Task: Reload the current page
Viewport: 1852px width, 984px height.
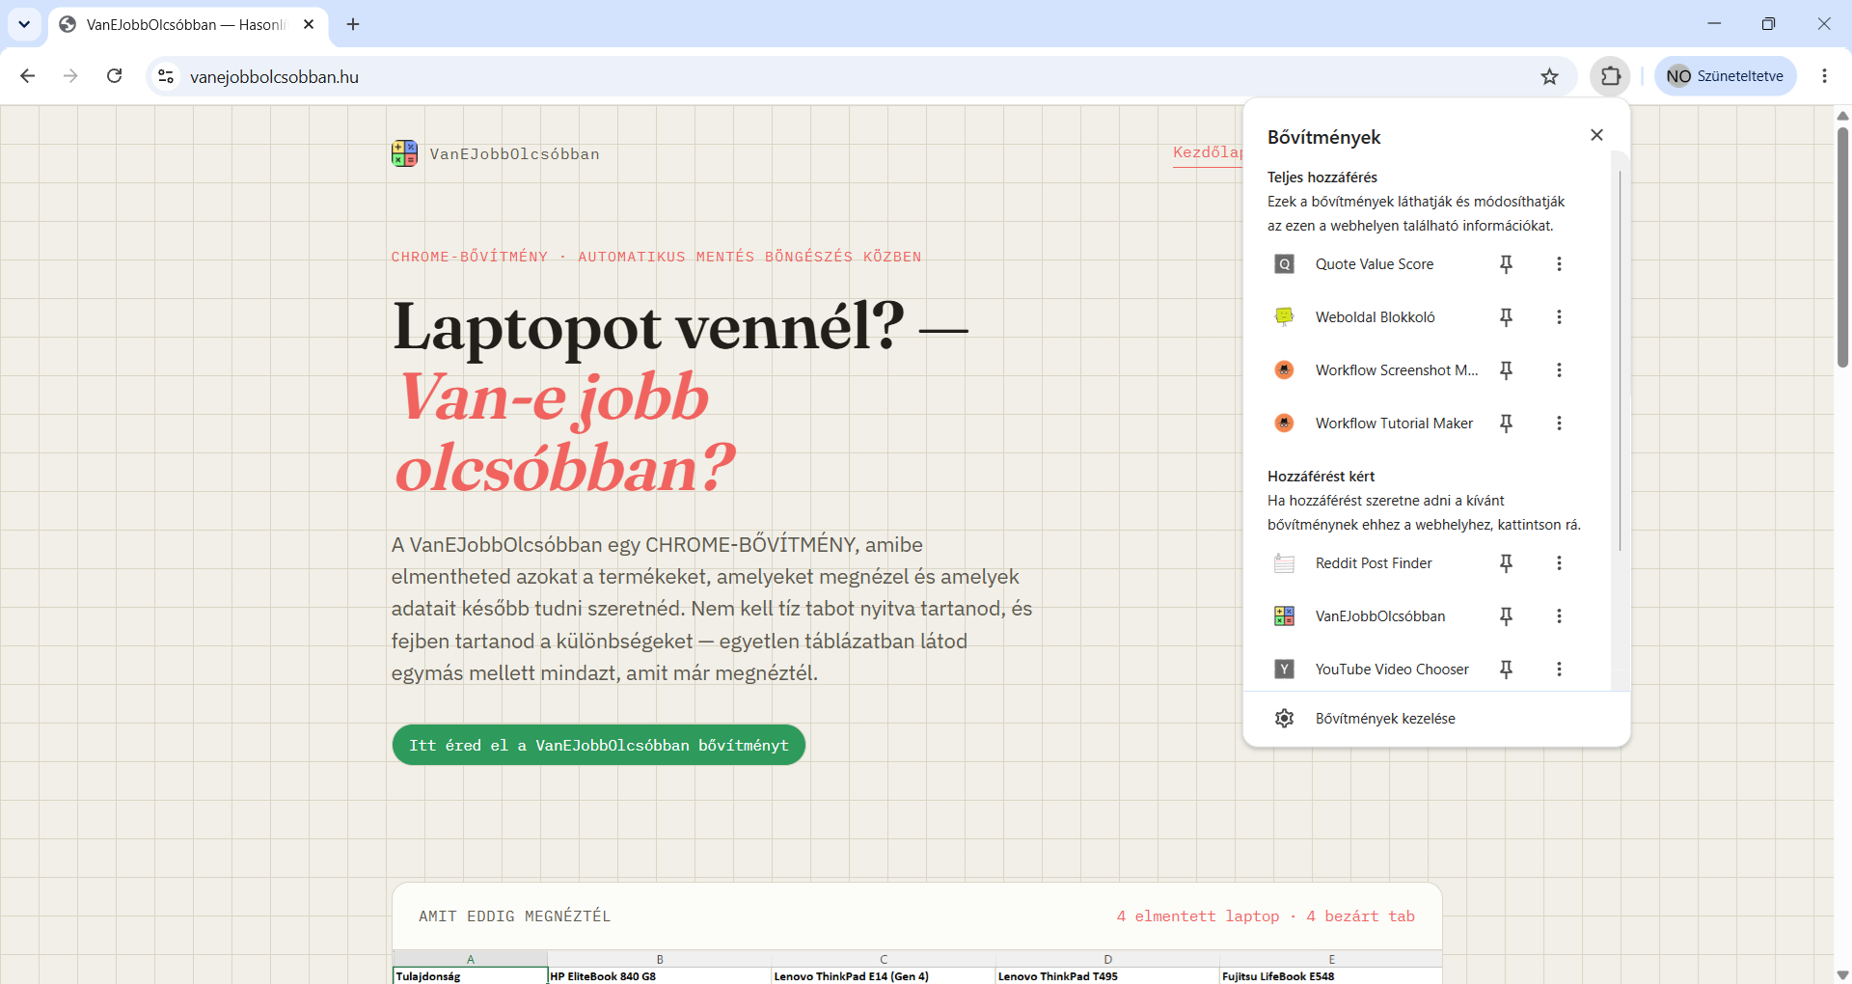Action: click(x=114, y=76)
